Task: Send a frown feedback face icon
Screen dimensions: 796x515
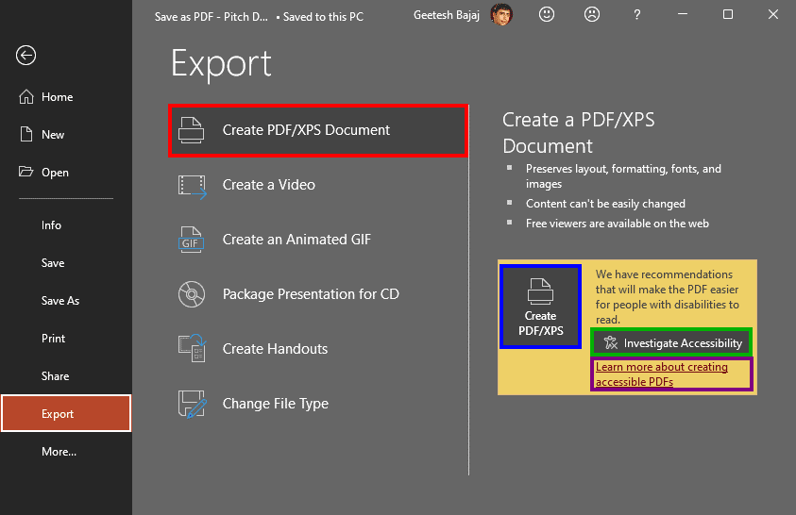Action: click(592, 14)
